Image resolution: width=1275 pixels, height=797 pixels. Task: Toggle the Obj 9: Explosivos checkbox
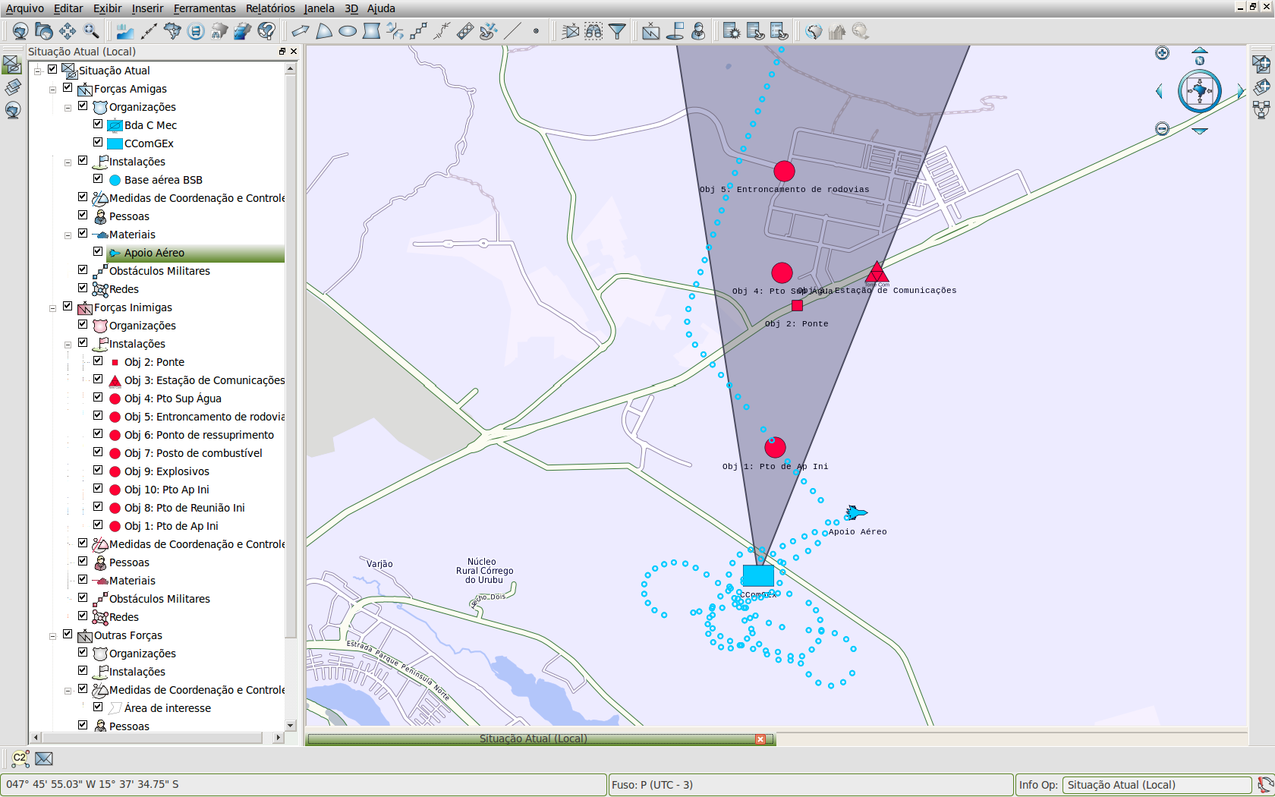pos(98,470)
